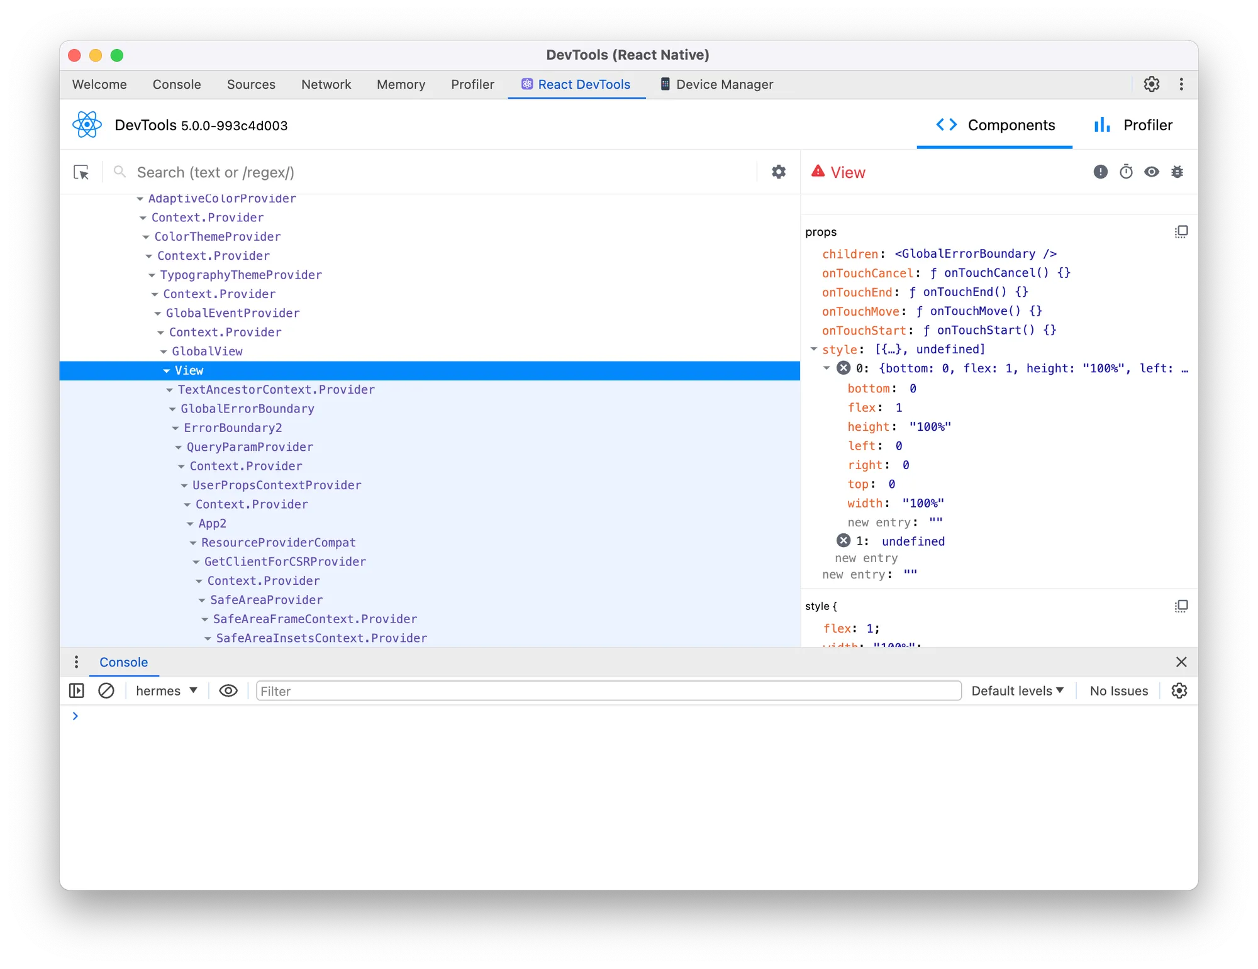Toggle the live expression eye in console
The image size is (1258, 969).
tap(228, 690)
